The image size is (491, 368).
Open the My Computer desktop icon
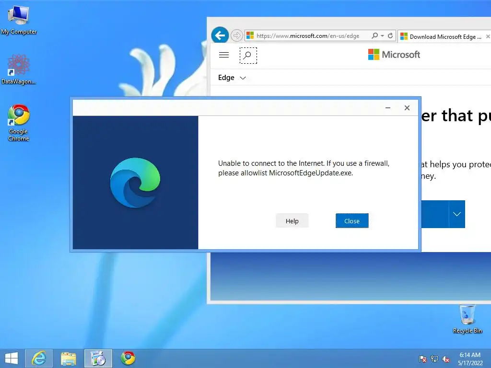(x=19, y=20)
